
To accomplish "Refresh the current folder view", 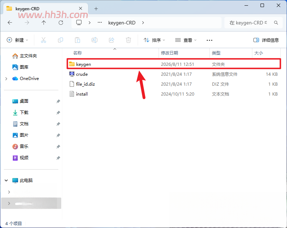I will pos(61,23).
